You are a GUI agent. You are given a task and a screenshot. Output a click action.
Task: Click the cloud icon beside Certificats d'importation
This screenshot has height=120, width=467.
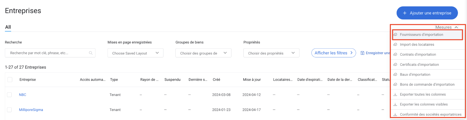coord(395,65)
